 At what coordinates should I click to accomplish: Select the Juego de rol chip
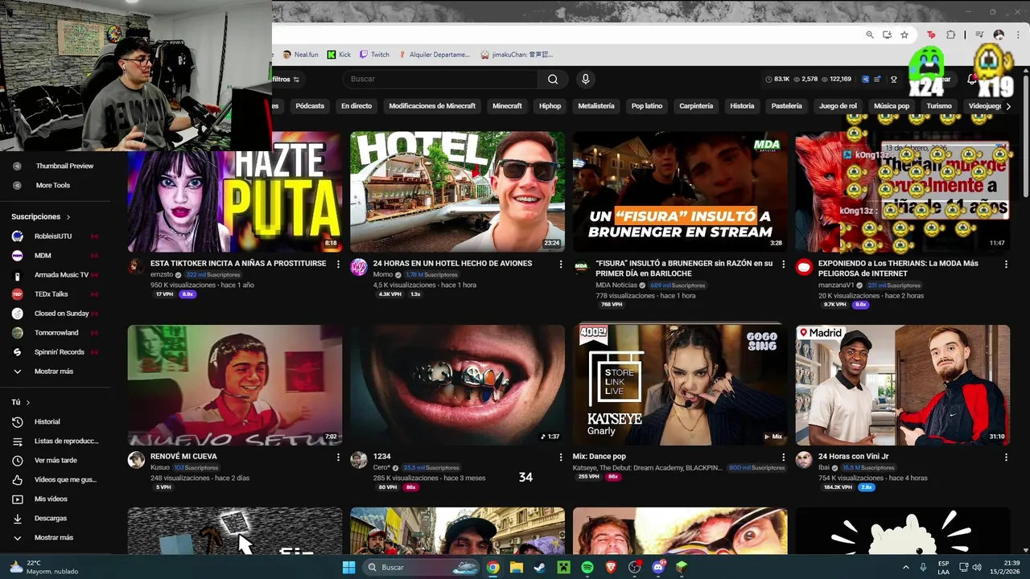click(838, 106)
